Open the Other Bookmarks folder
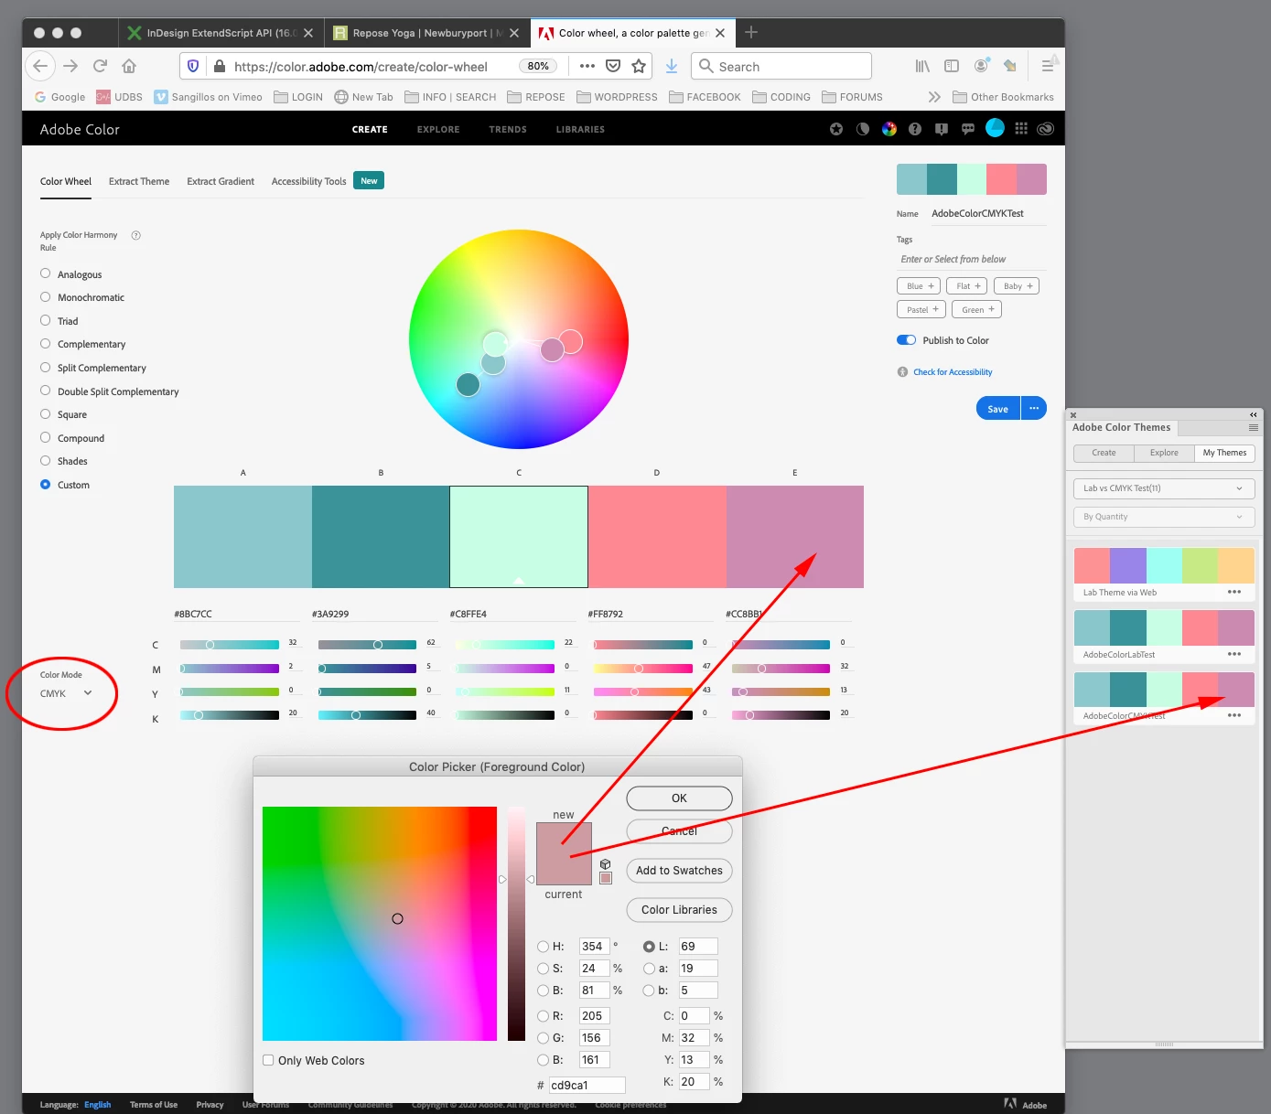This screenshot has width=1271, height=1114. point(1003,97)
